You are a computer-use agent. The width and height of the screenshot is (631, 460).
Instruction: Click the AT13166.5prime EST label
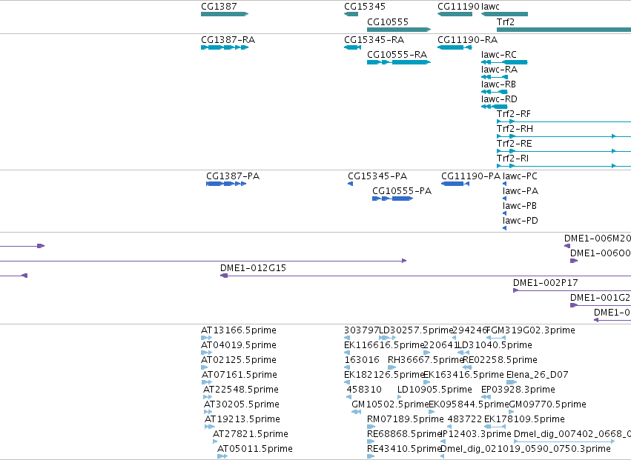(239, 330)
